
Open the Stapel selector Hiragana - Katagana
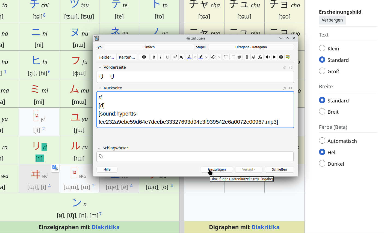pyautogui.click(x=251, y=47)
